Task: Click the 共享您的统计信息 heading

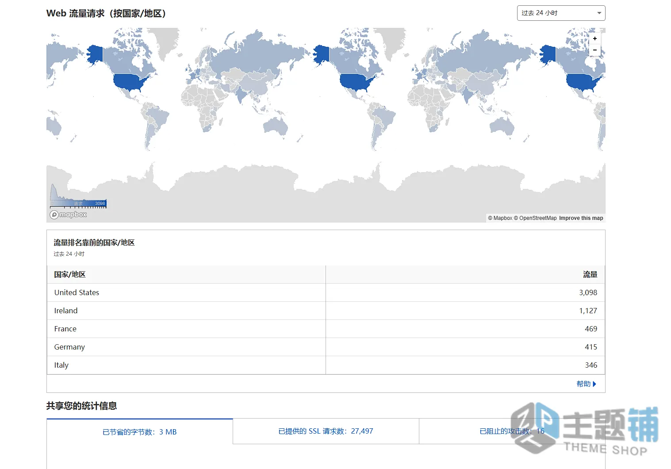Action: click(x=81, y=406)
